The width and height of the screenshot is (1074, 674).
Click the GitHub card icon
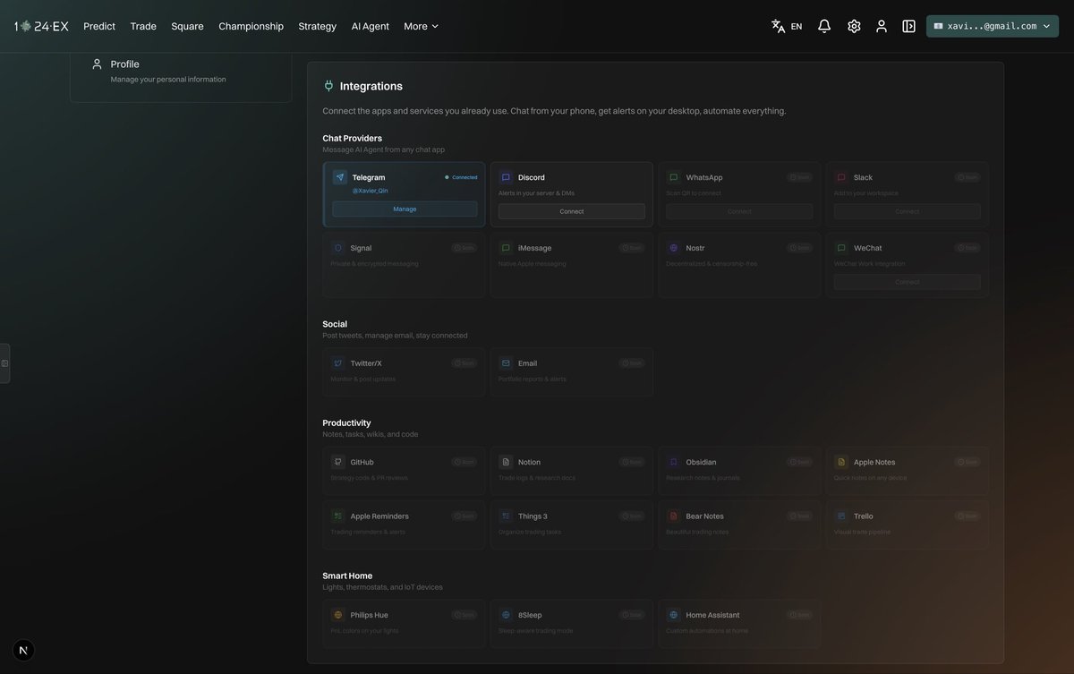[338, 462]
